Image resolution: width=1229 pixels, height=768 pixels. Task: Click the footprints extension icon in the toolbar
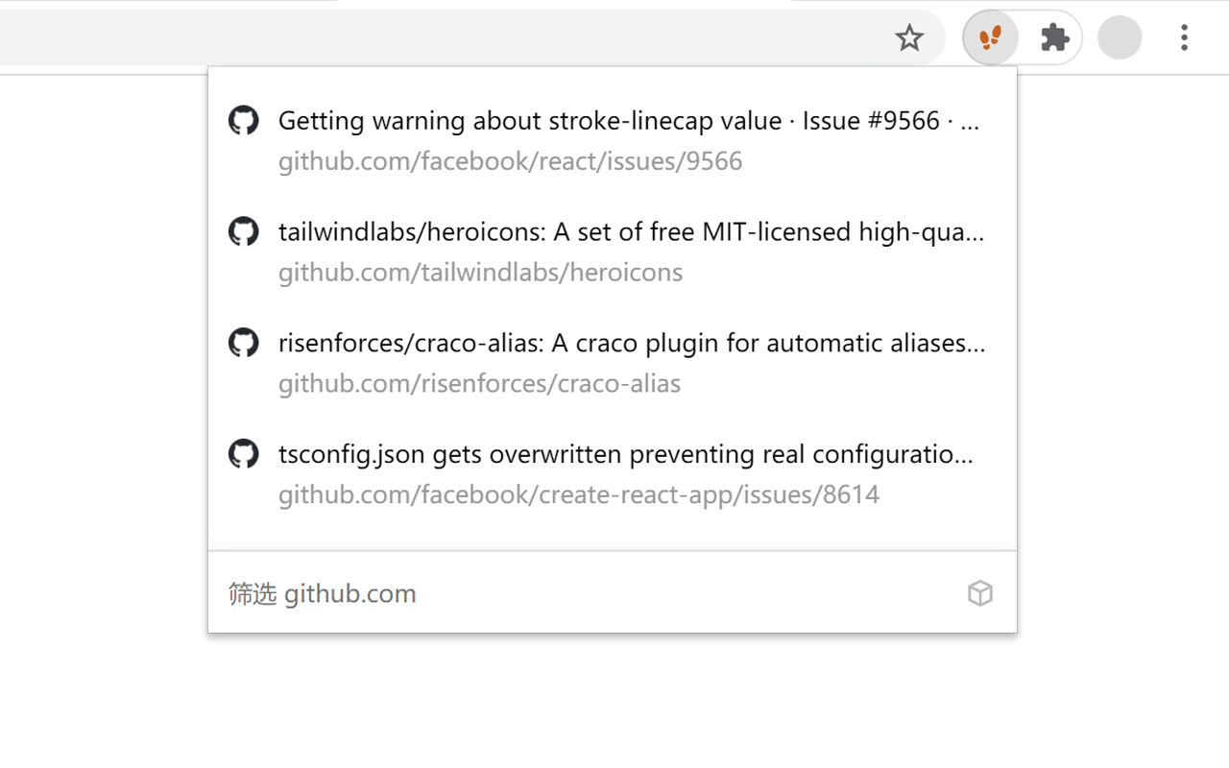click(990, 38)
